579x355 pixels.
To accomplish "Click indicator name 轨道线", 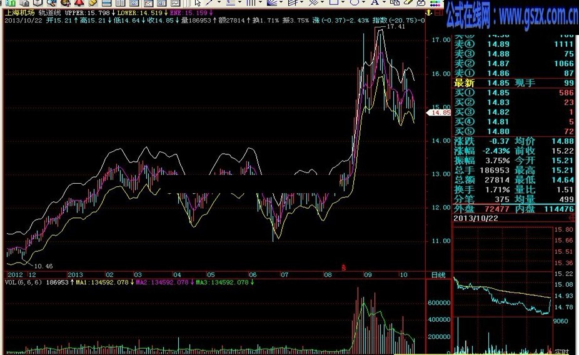I will (x=49, y=13).
